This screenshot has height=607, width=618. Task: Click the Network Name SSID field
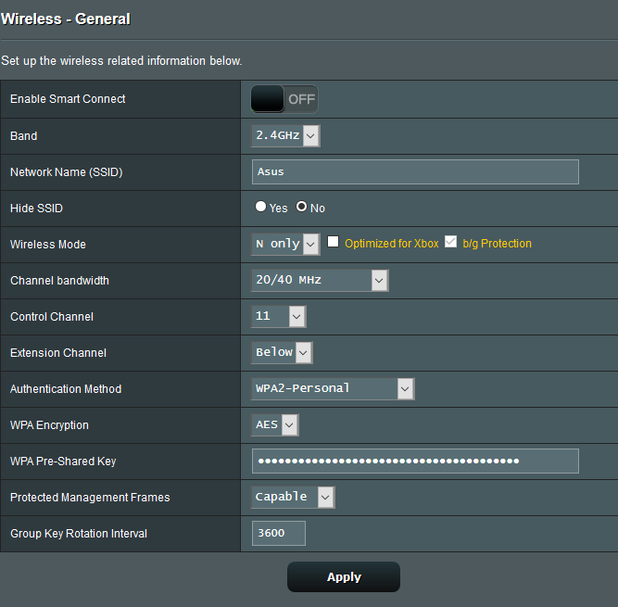point(415,171)
